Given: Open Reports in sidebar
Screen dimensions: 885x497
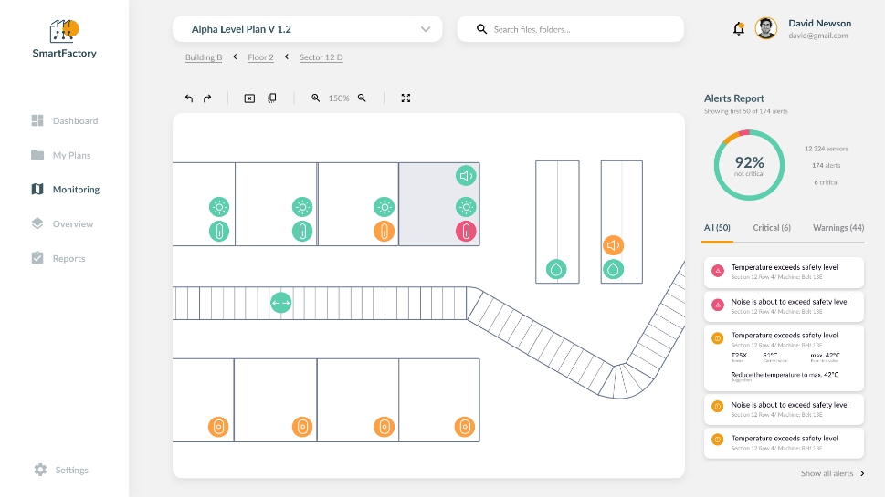Looking at the screenshot, I should [58, 258].
